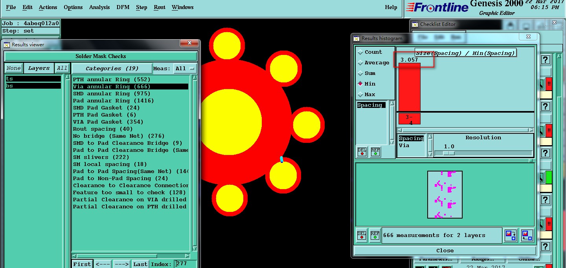The image size is (566, 268).
Task: Click the Categories (19) button
Action: point(112,68)
